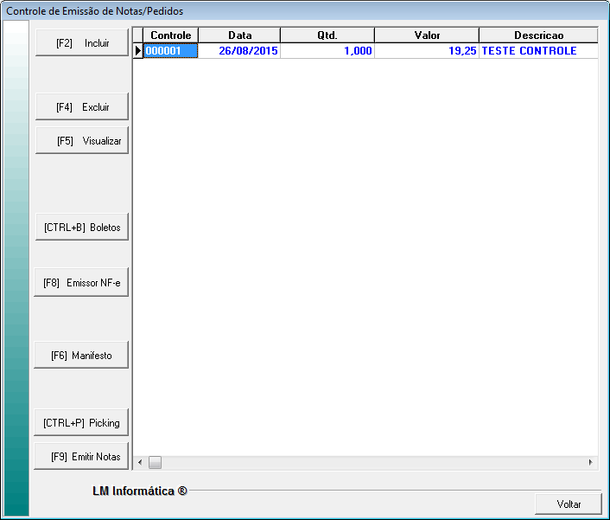Click the Controle column header
Image resolution: width=610 pixels, height=520 pixels.
[x=170, y=35]
